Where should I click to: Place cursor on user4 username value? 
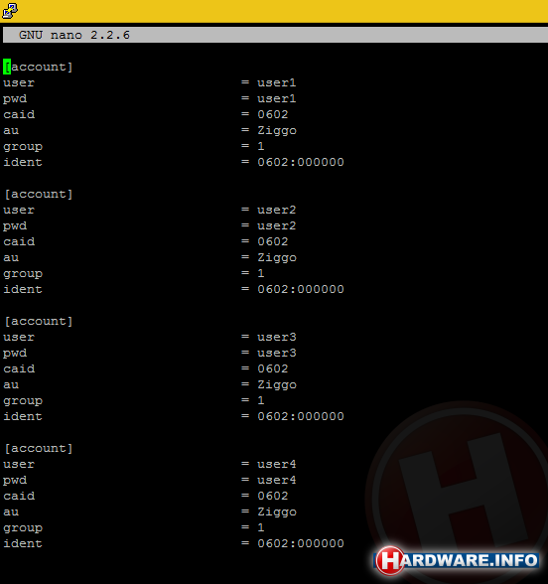click(277, 464)
